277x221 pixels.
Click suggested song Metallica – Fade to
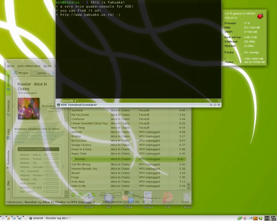(x=30, y=155)
